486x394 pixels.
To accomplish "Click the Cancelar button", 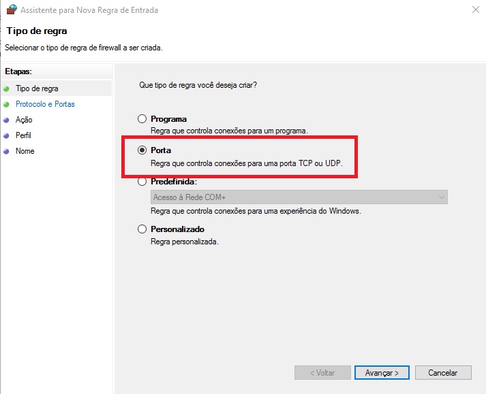I will (x=443, y=373).
